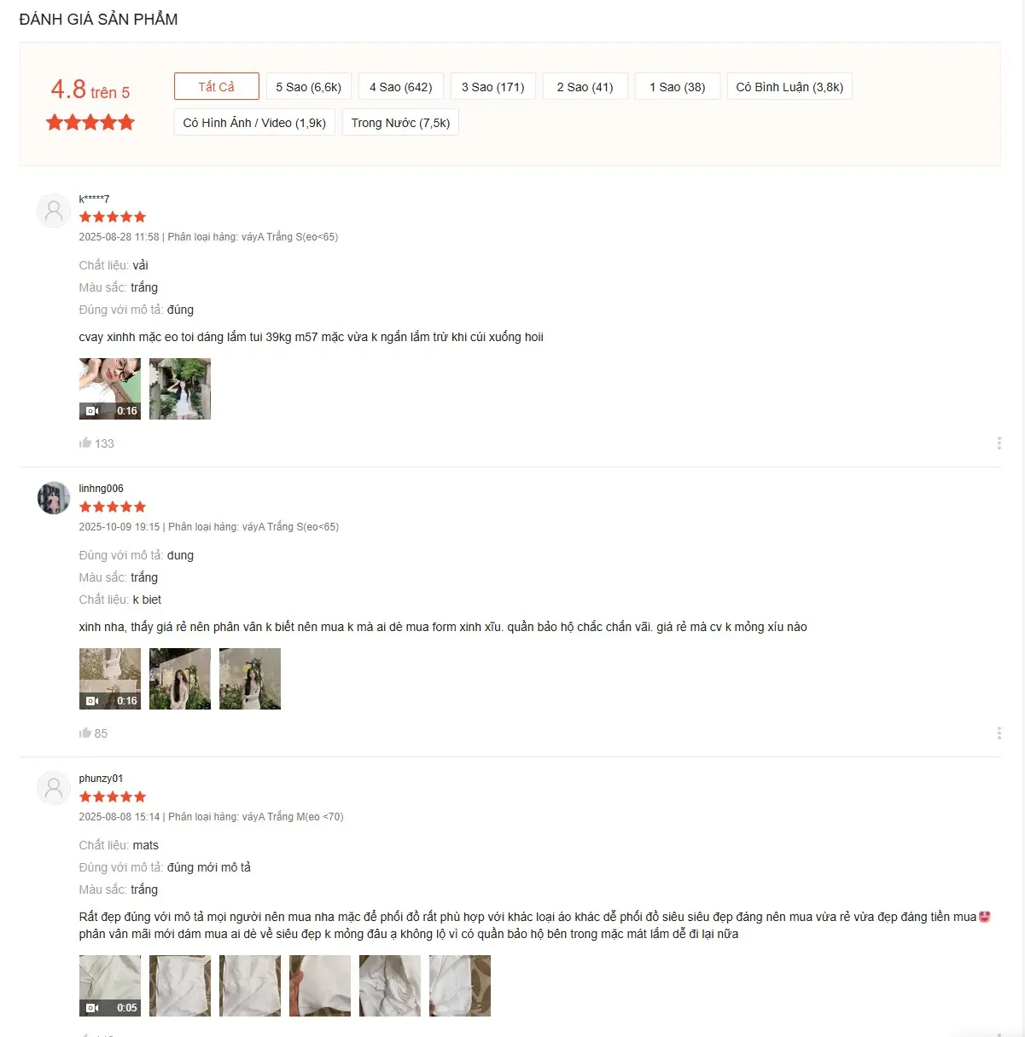Open more options menu for k*****7's review

[999, 443]
